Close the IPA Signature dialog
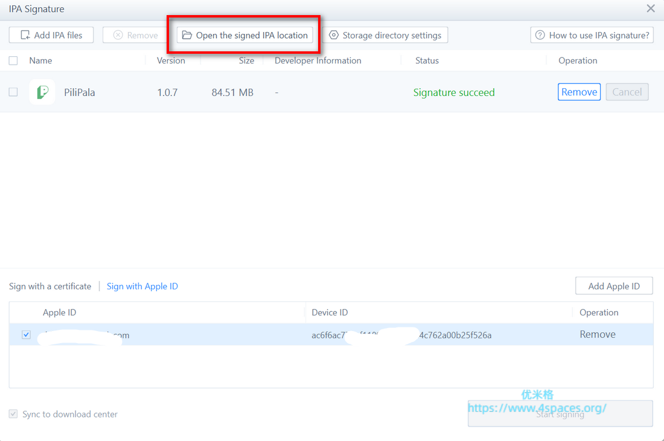Viewport: 664px width, 441px height. pyautogui.click(x=651, y=8)
